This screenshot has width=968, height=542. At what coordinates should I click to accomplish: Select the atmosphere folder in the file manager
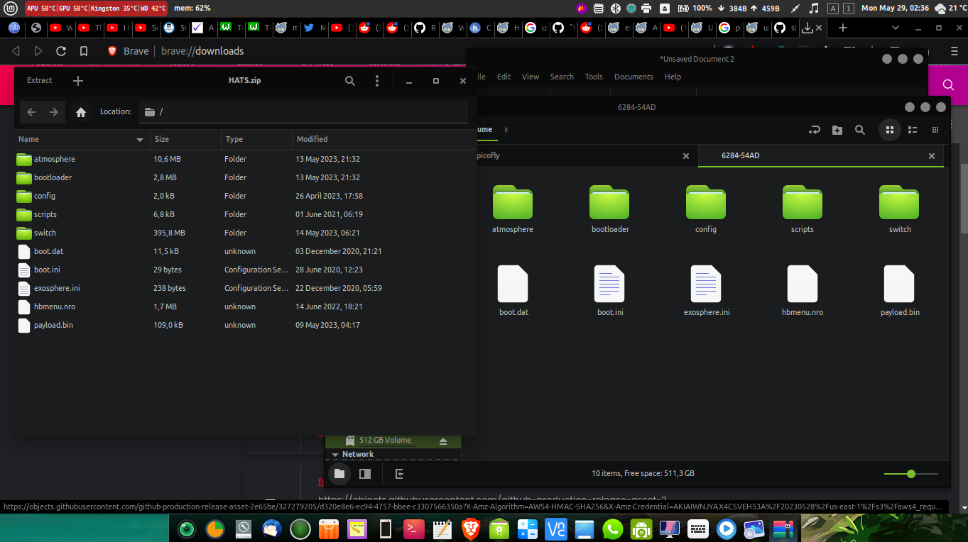coord(513,210)
